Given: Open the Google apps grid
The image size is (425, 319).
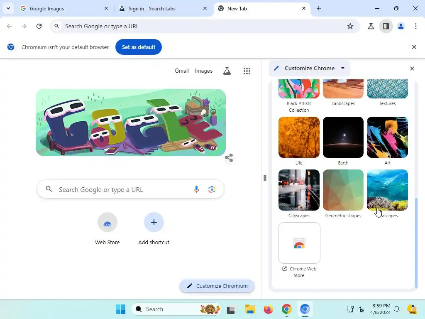Looking at the screenshot, I should point(247,71).
